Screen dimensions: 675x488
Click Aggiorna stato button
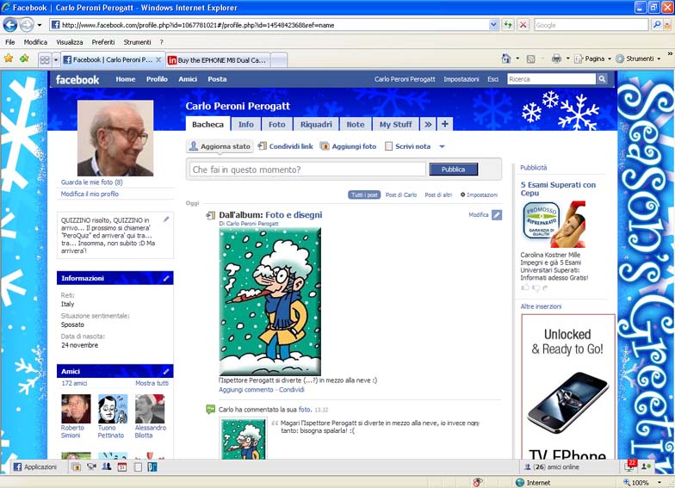click(220, 146)
